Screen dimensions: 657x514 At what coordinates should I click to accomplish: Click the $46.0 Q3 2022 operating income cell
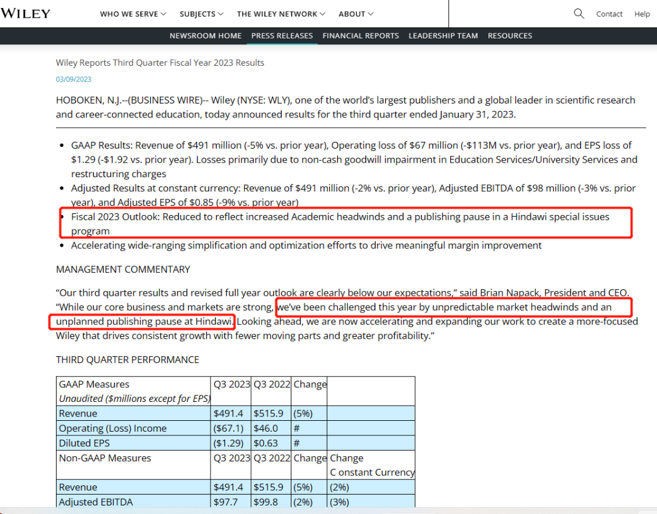coord(271,428)
